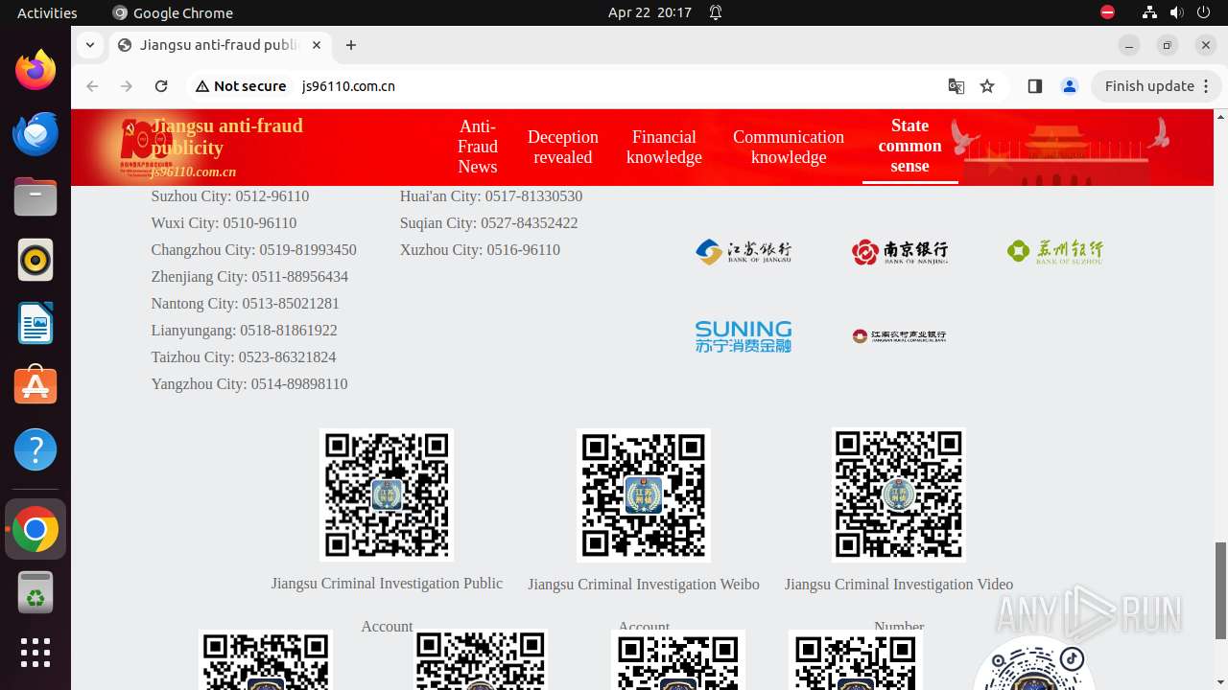Image resolution: width=1228 pixels, height=690 pixels.
Task: Click Xuzhou City: 0516-96110 text
Action: pyautogui.click(x=480, y=250)
